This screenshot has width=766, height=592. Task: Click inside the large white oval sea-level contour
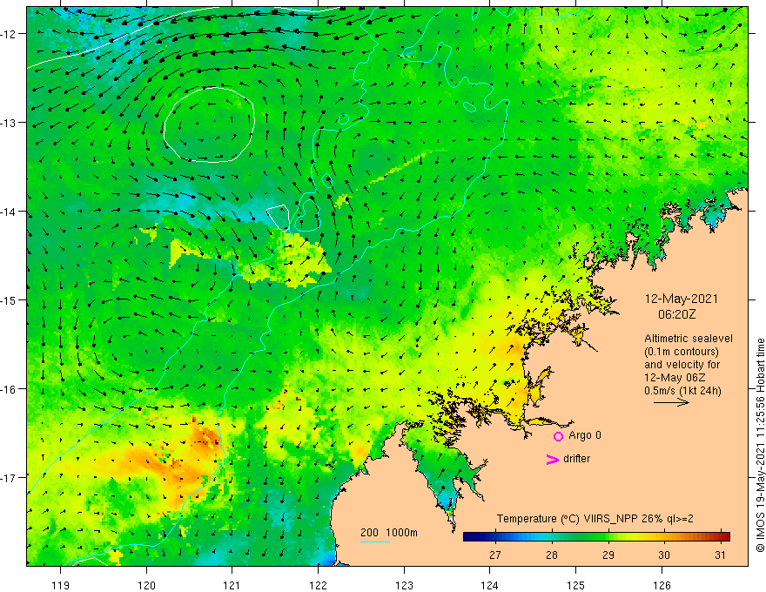click(209, 124)
